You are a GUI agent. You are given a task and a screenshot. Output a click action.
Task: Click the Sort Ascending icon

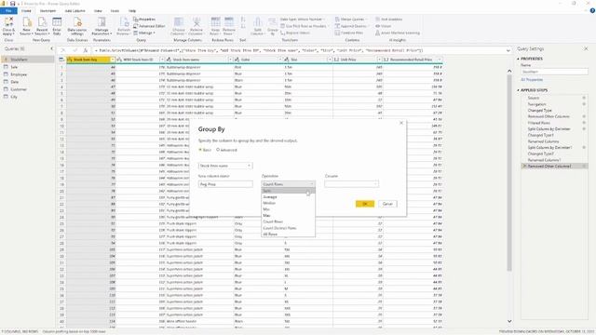[x=243, y=20]
